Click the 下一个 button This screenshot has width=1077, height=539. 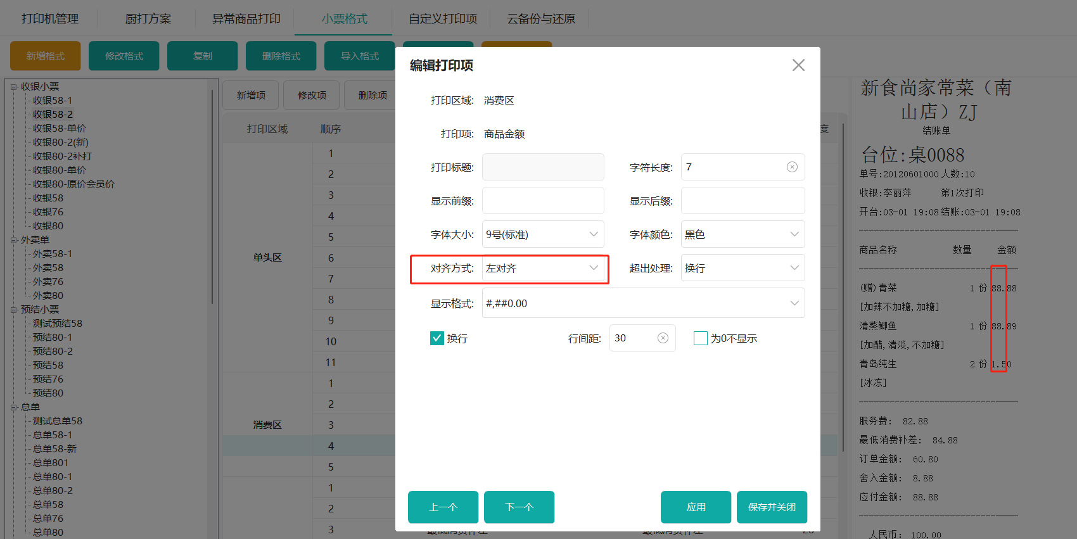click(519, 507)
